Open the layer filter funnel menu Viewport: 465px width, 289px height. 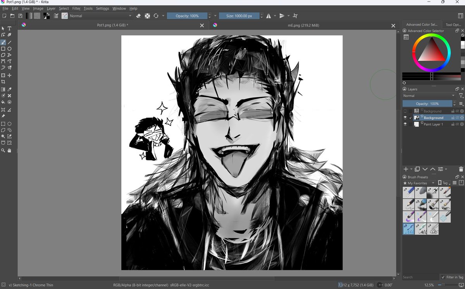point(461,96)
